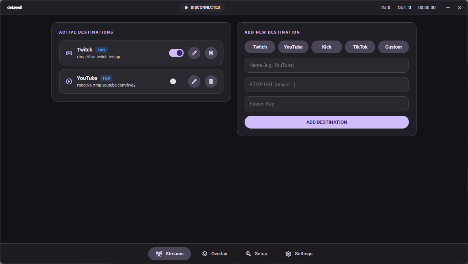The image size is (468, 264).
Task: Open the Settings tab
Action: (x=299, y=254)
